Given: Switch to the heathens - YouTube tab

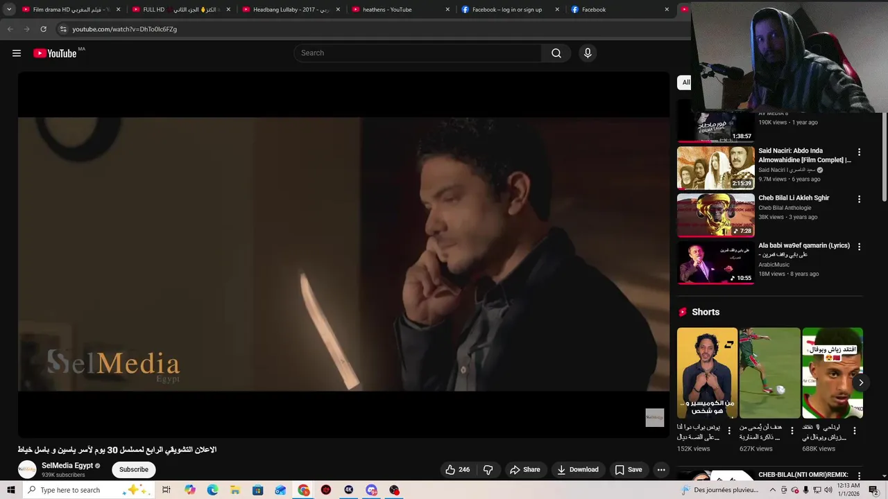Looking at the screenshot, I should pos(400,10).
